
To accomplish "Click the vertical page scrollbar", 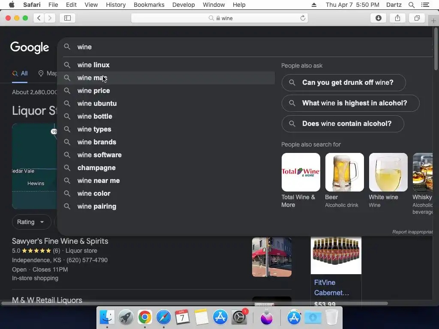I will point(436,49).
